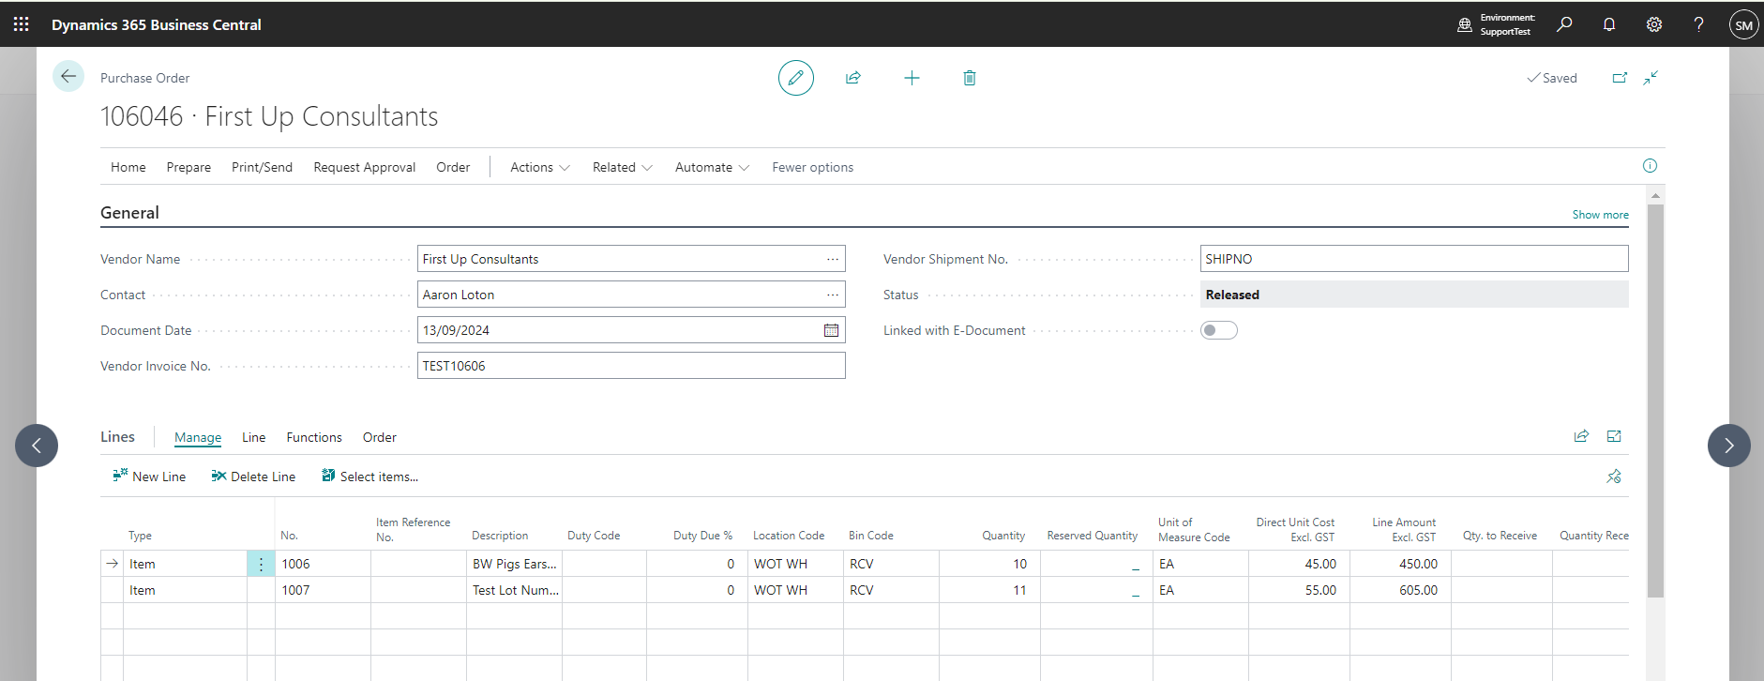Create new document with plus icon

tap(912, 78)
